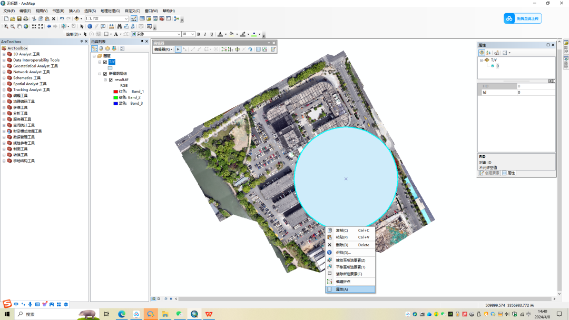This screenshot has width=569, height=320.
Task: Open the 编辑器(R) dropdown menu
Action: (163, 49)
